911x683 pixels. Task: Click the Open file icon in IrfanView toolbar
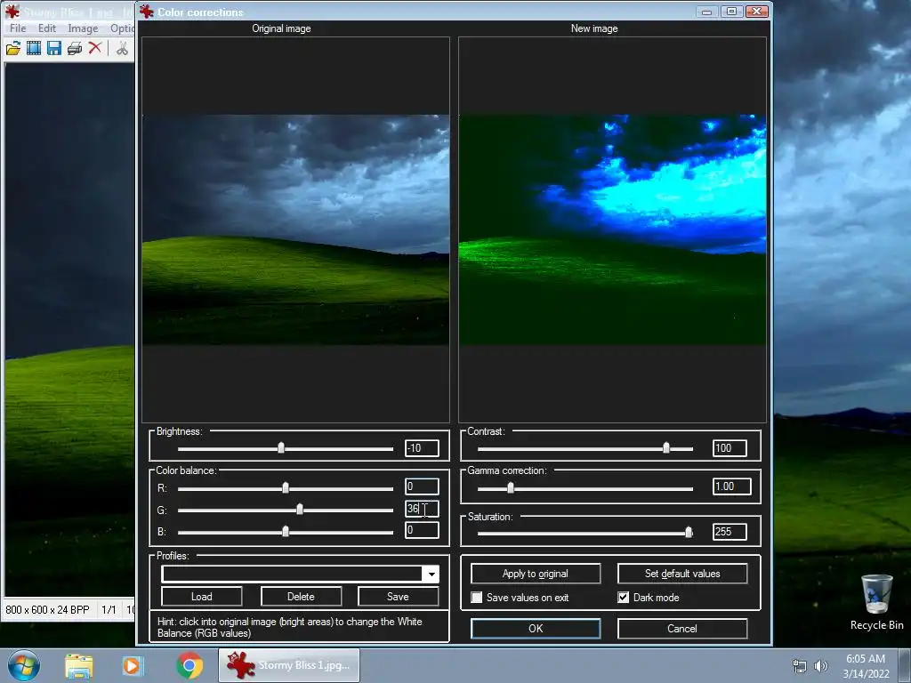coord(12,48)
